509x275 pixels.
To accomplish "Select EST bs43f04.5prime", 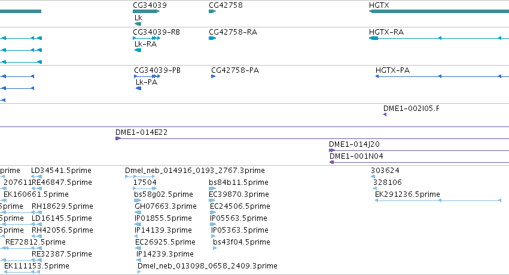I will click(242, 242).
